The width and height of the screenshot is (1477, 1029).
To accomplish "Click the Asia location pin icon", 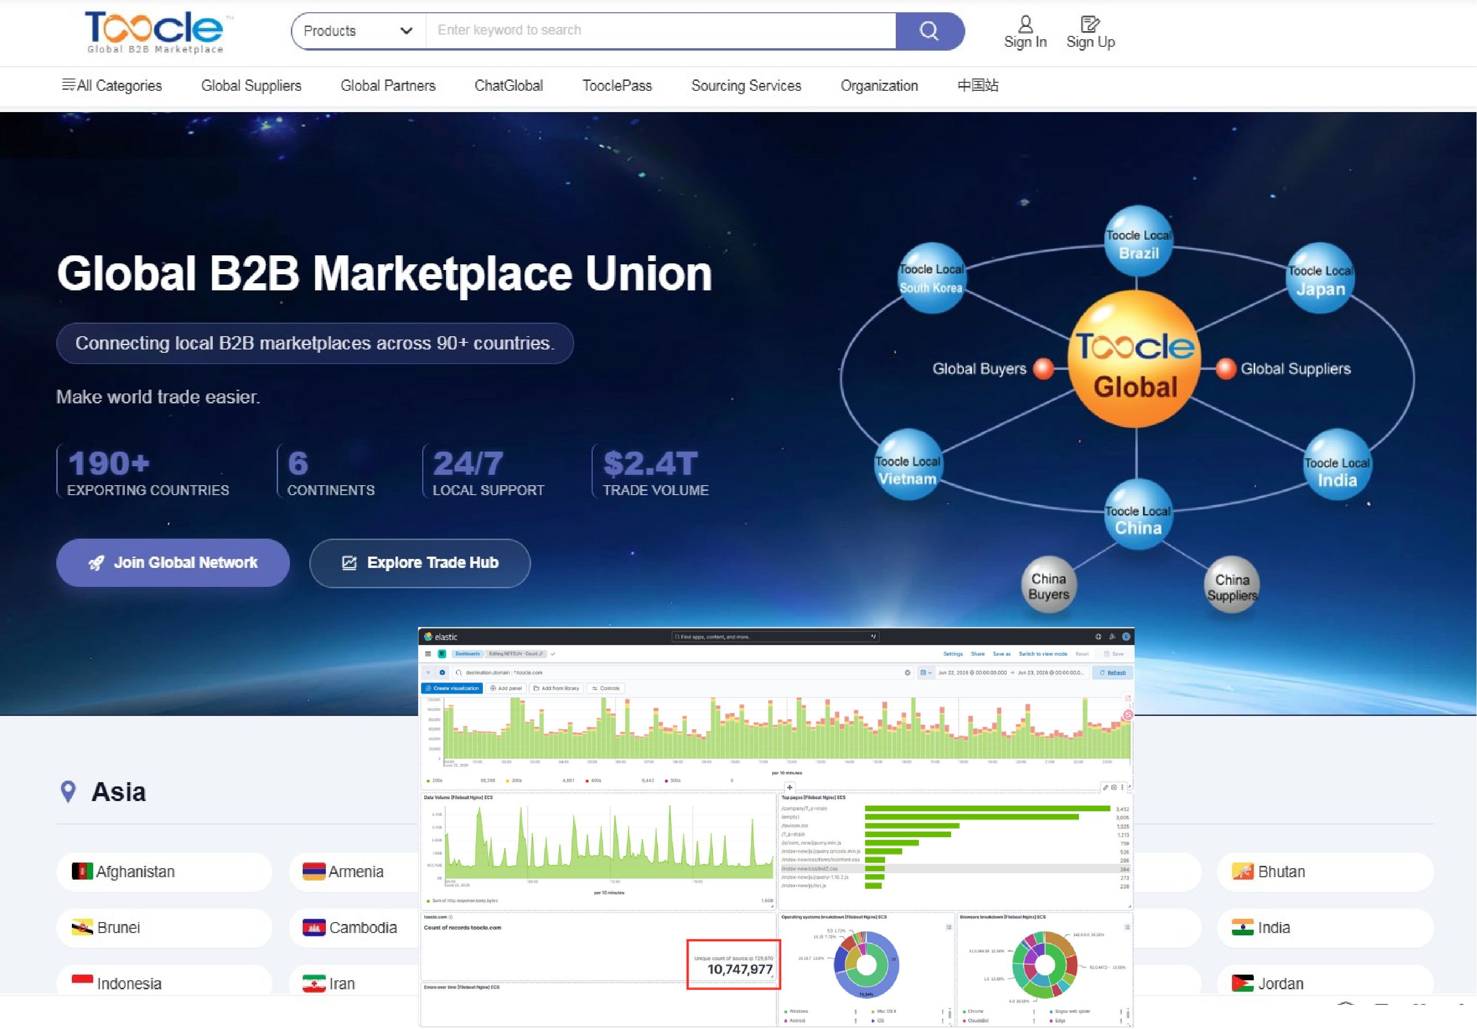I will pyautogui.click(x=68, y=792).
